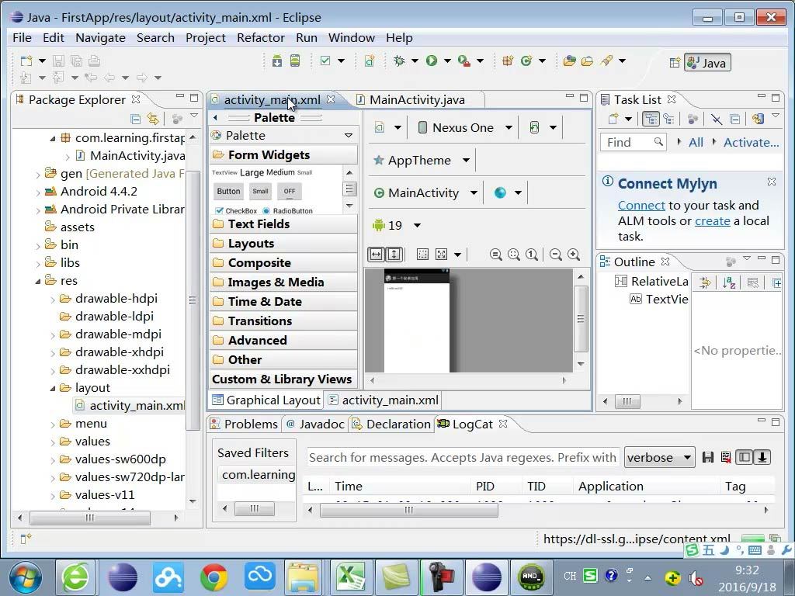Screen dimensions: 795x596
Task: Open the API level 19 dropdown
Action: (x=417, y=226)
